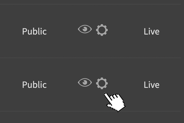Viewport: 184px width, 123px height.
Task: Configure the first listed item via its gear
Action: [x=102, y=30]
